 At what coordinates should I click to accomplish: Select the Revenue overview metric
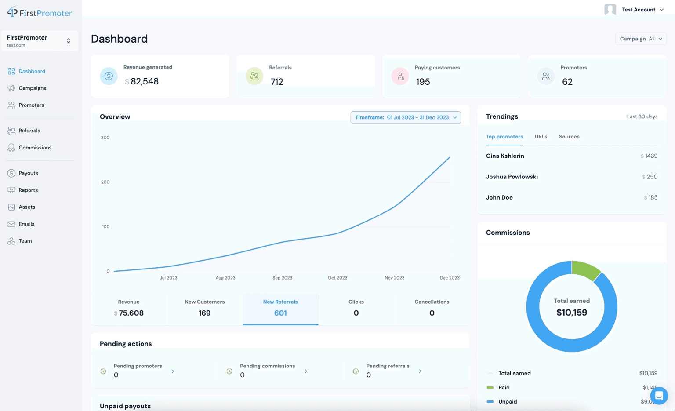coord(129,309)
